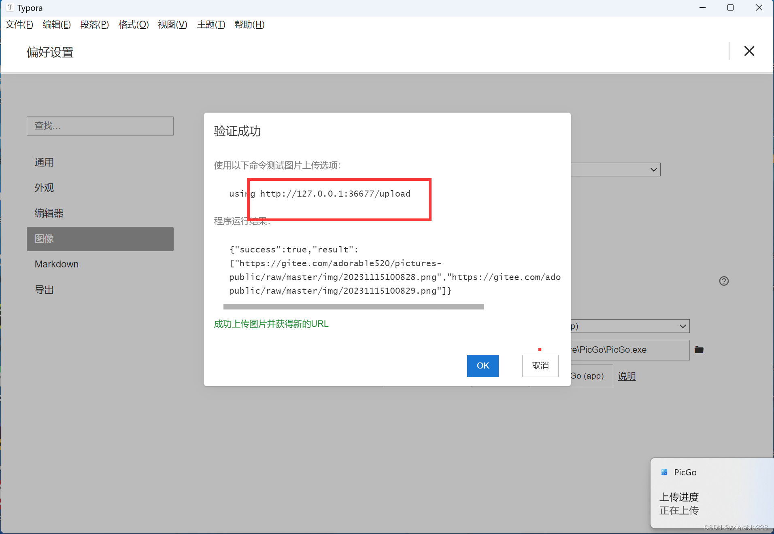Click the horizontal scrollbar under the result output
The image size is (774, 534).
coord(353,307)
